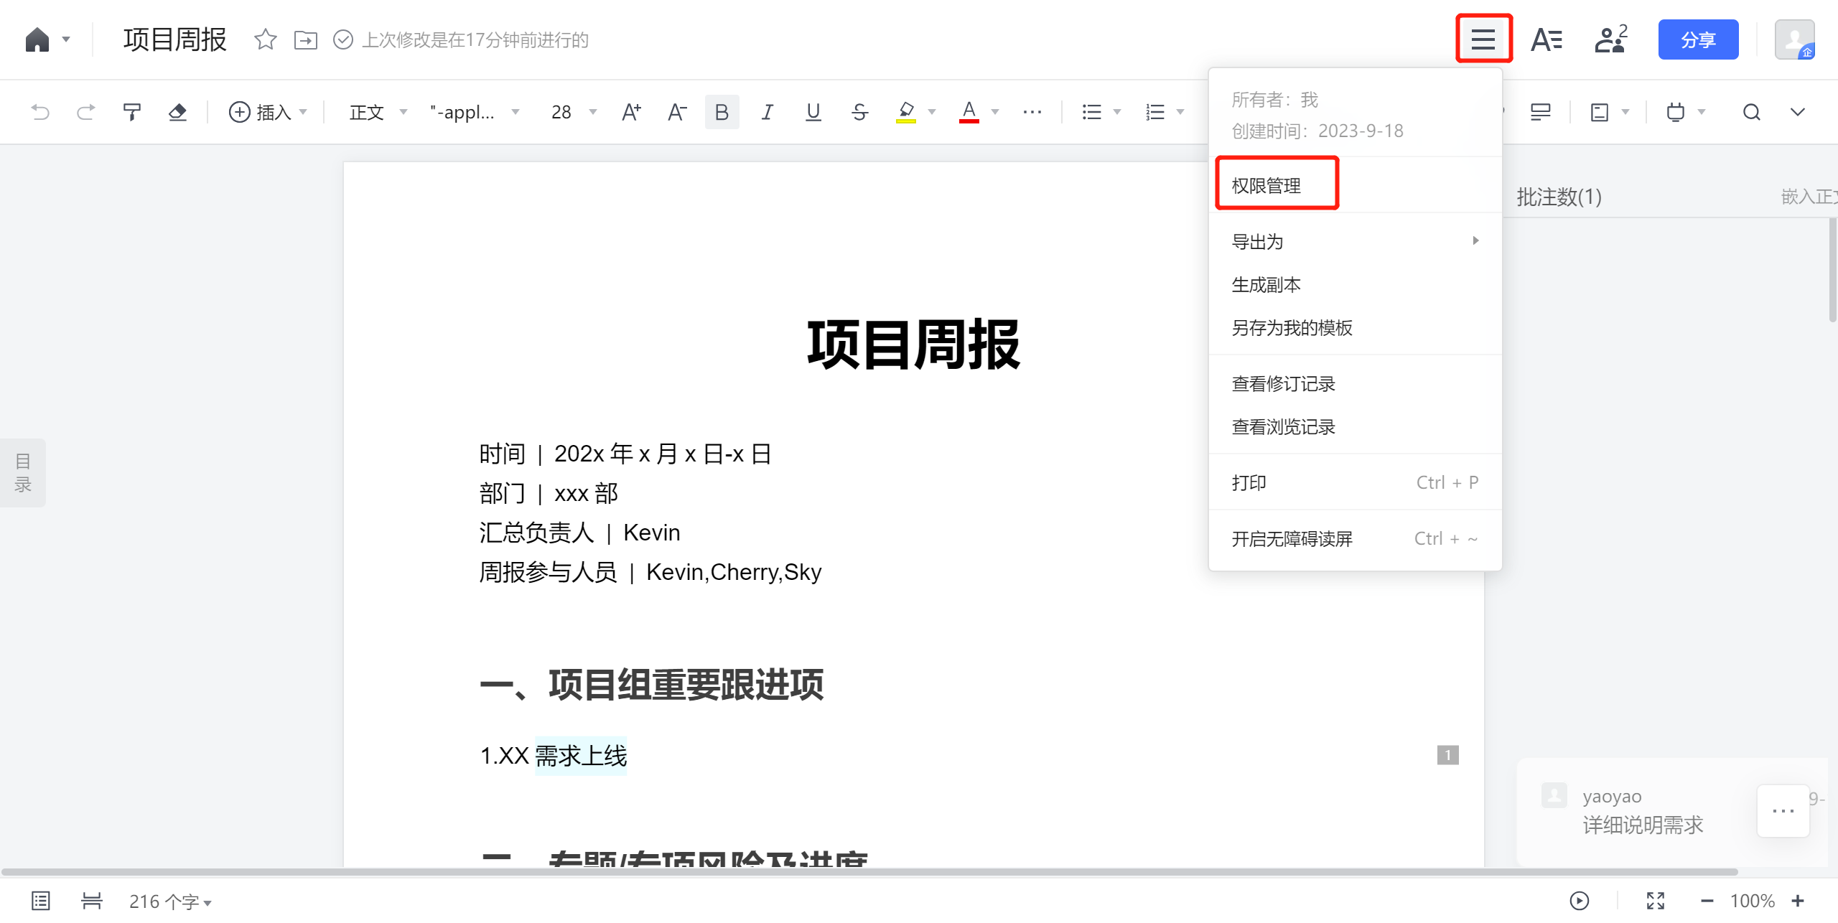Click the blue 分享 button
The image size is (1838, 923).
(1698, 39)
